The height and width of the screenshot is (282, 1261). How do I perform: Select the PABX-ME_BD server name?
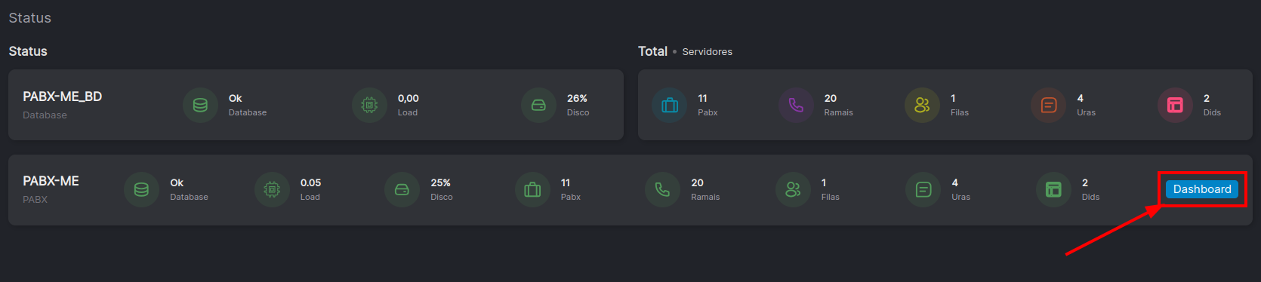62,97
